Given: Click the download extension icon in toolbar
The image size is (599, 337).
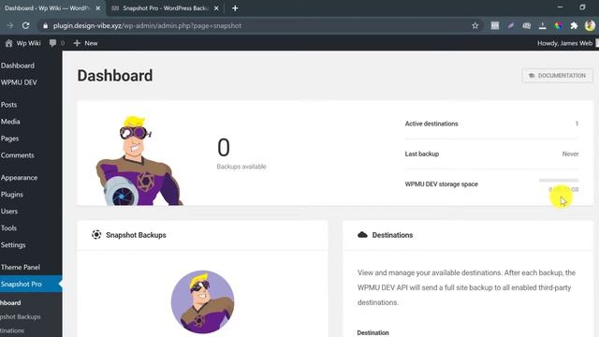Looking at the screenshot, I should (x=543, y=25).
